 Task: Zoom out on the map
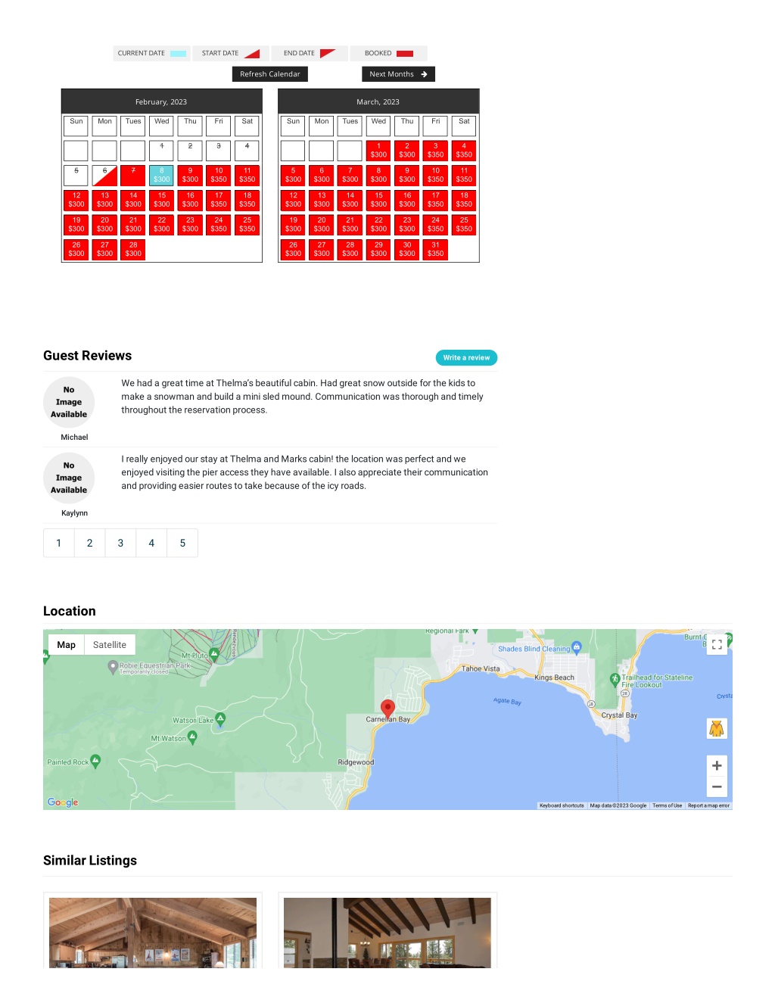pos(717,787)
